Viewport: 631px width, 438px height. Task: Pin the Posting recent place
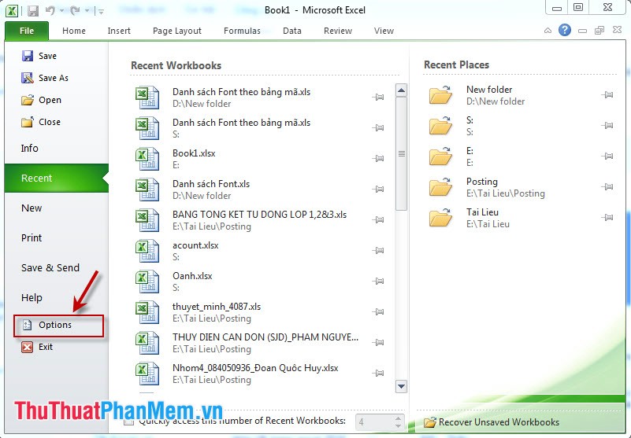607,187
